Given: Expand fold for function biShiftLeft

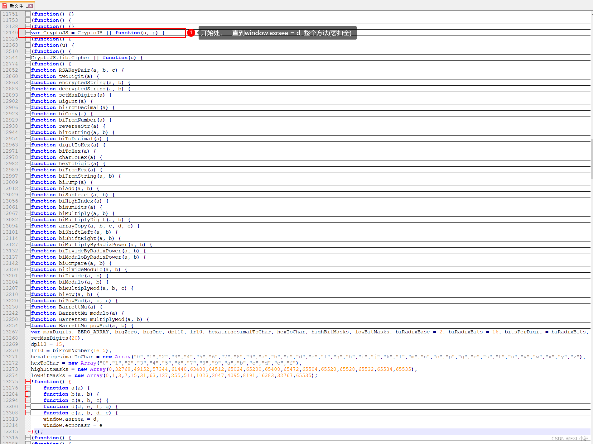Looking at the screenshot, I should (28, 232).
